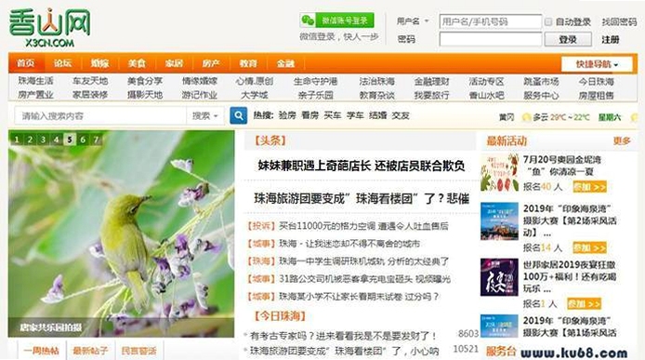Open the 大学城 forum link
645x360 pixels.
[254, 95]
